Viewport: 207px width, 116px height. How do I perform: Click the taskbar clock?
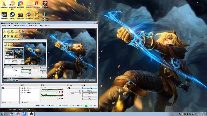point(201,114)
